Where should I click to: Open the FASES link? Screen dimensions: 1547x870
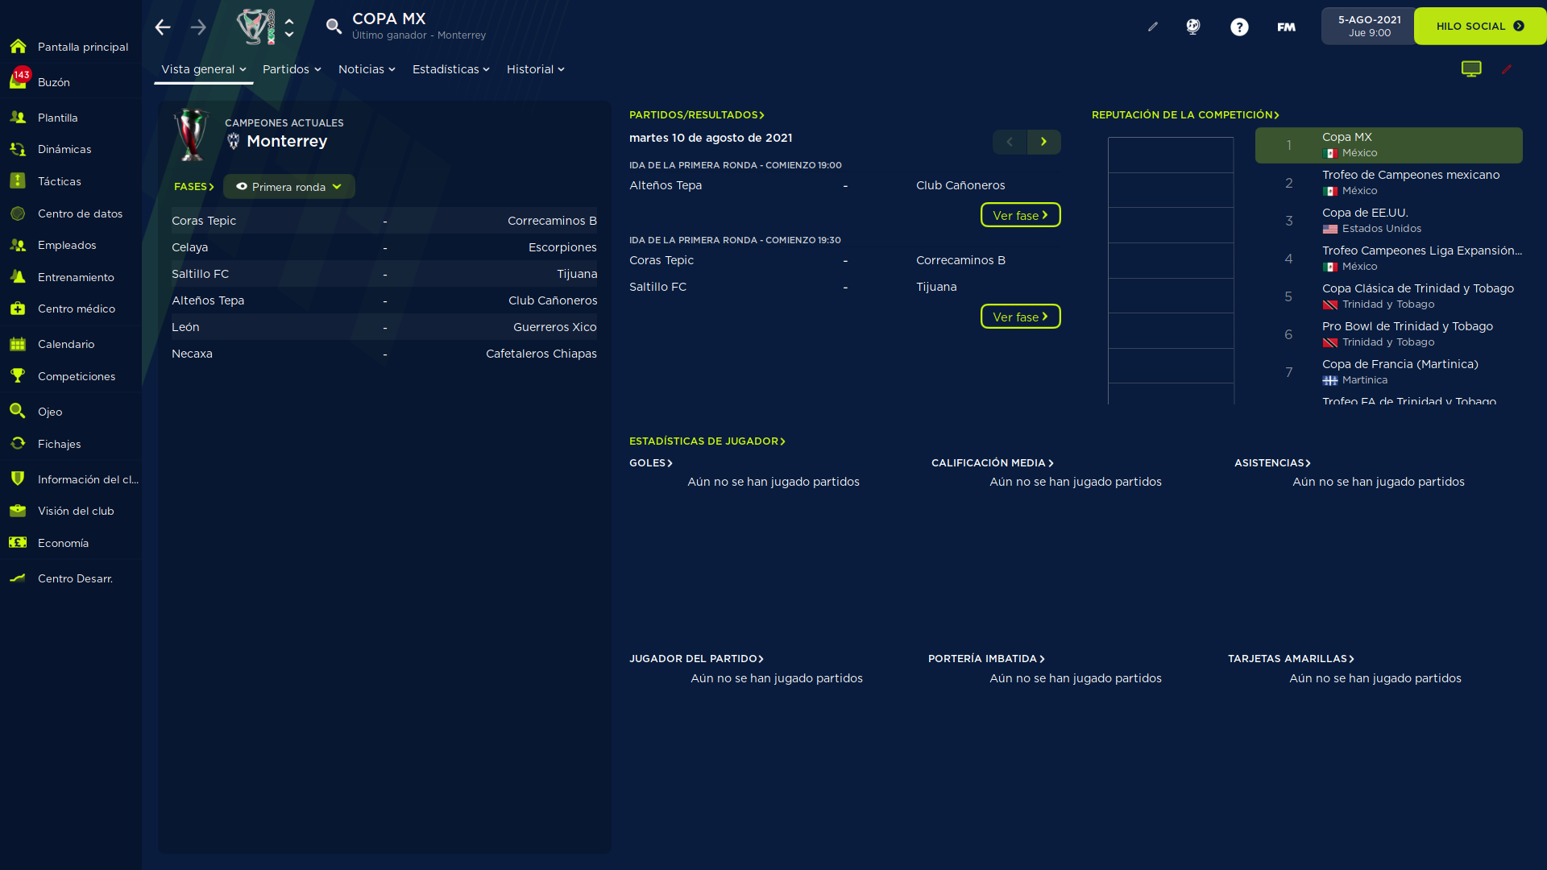[194, 187]
